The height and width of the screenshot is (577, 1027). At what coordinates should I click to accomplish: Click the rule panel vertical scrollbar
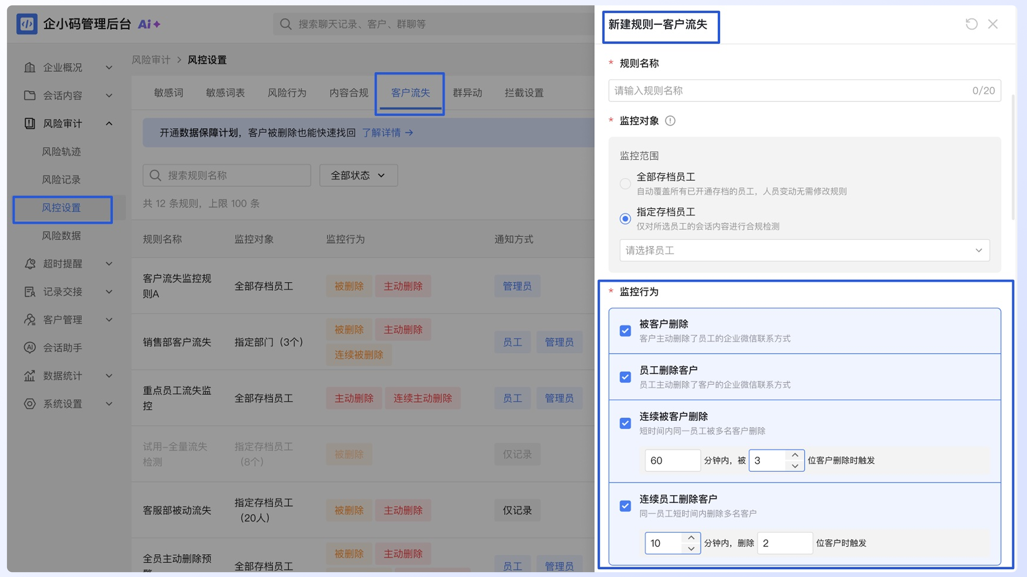[x=1013, y=157]
